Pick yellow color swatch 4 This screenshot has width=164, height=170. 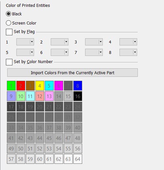40,86
